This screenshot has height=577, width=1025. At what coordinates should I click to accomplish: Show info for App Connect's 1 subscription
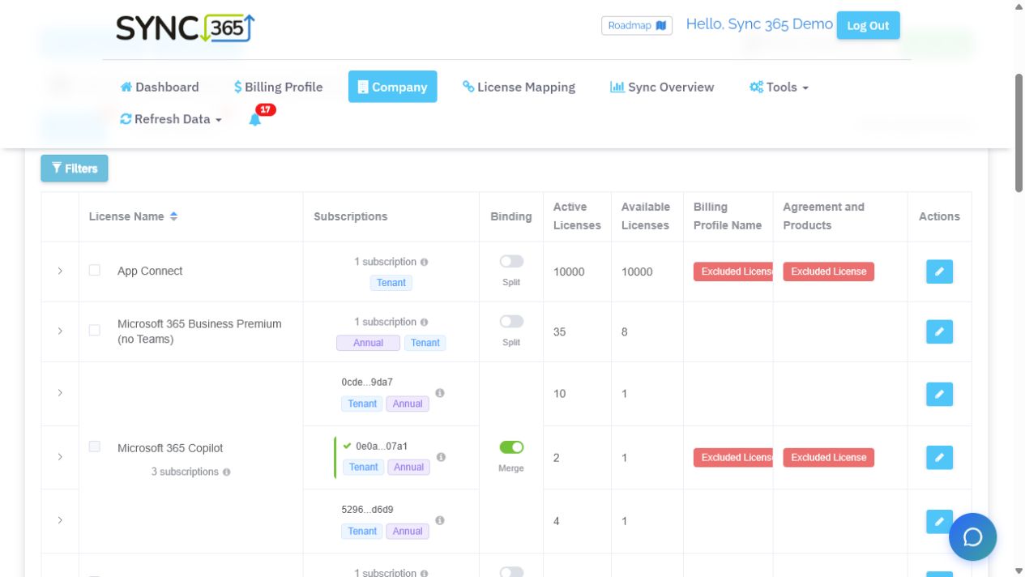[425, 263]
